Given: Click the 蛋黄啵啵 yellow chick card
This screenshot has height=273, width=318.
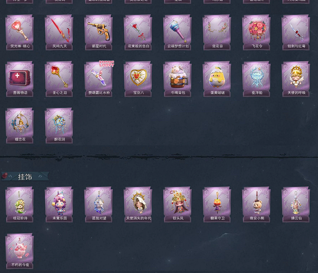Looking at the screenshot, I should (217, 79).
